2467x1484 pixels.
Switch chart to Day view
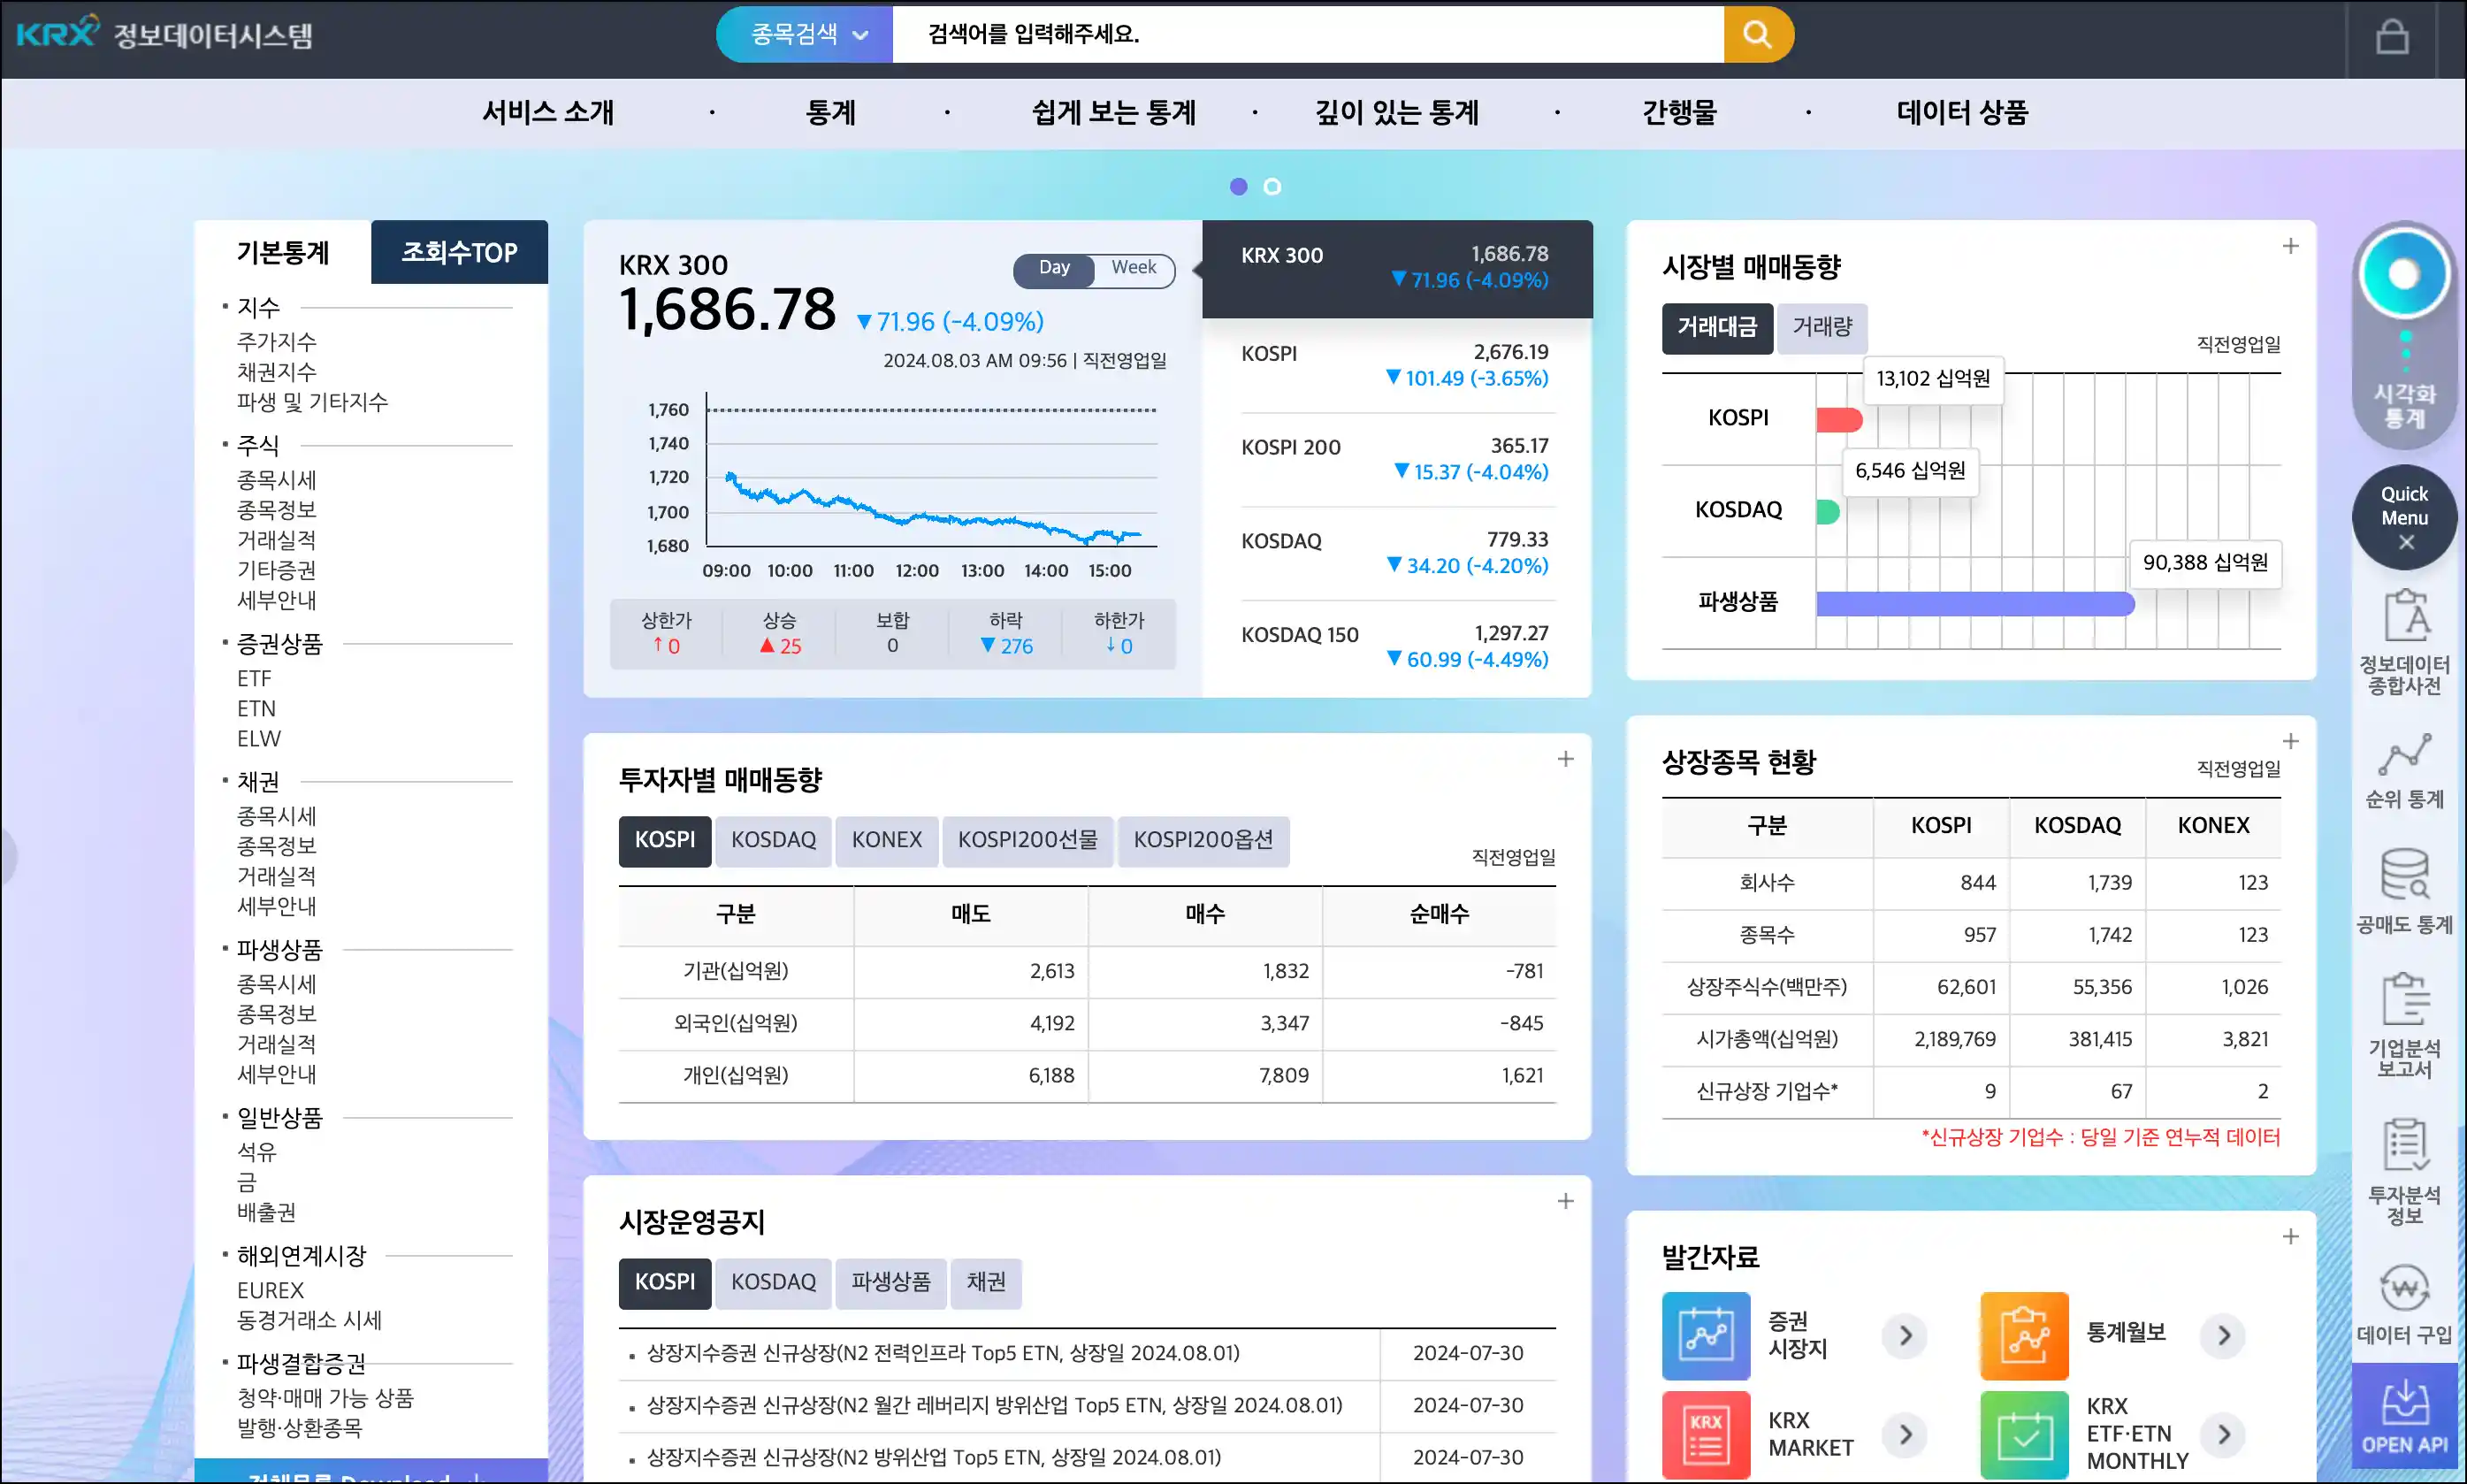click(x=1054, y=268)
